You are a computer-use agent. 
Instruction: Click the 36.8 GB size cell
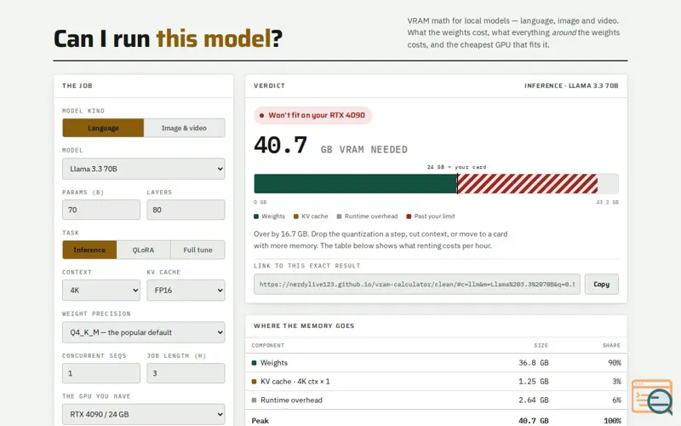coord(534,363)
